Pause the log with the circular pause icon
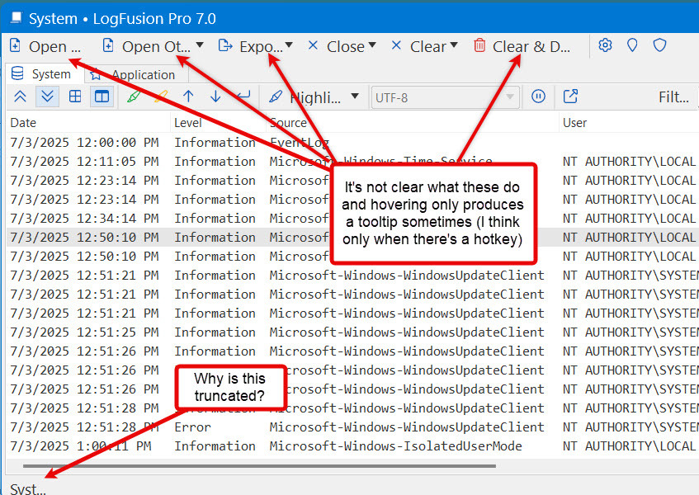The height and width of the screenshot is (495, 699). coord(538,97)
